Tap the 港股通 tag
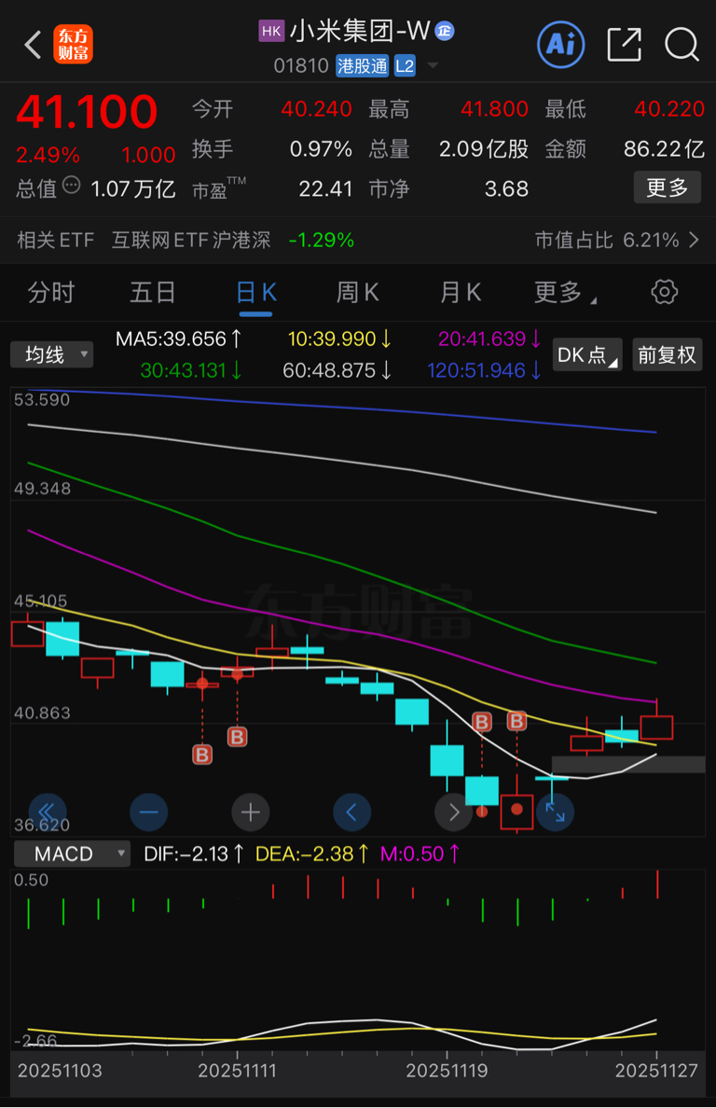Viewport: 716px width, 1108px height. pyautogui.click(x=363, y=65)
